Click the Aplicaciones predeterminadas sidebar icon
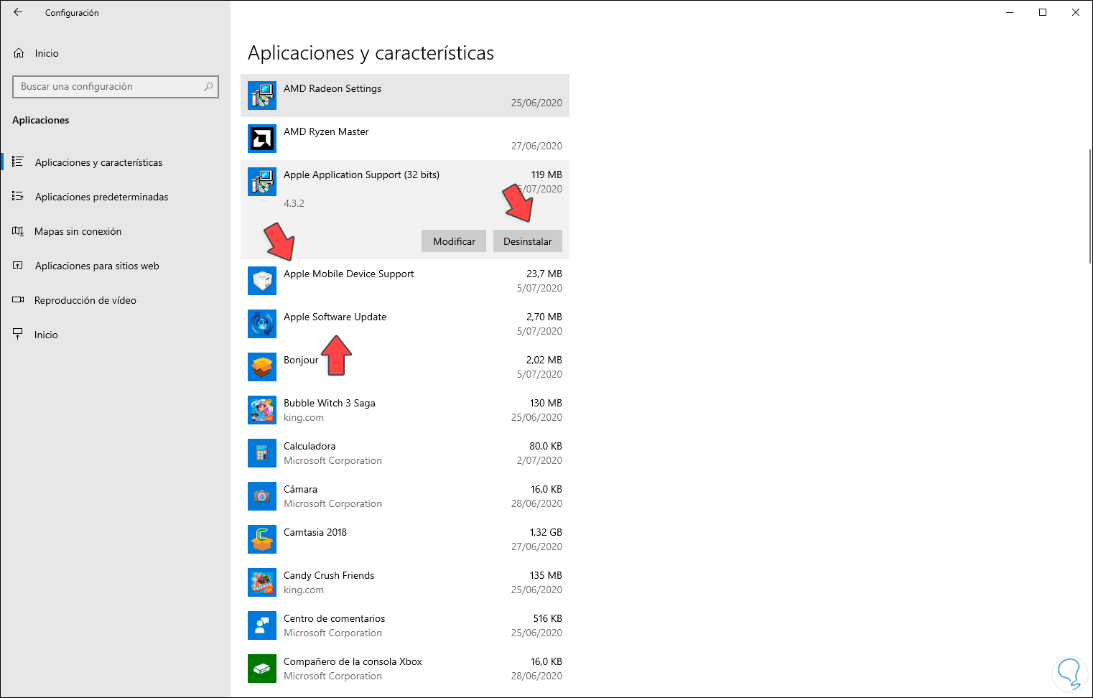Screen dimensions: 1093x698 18,196
